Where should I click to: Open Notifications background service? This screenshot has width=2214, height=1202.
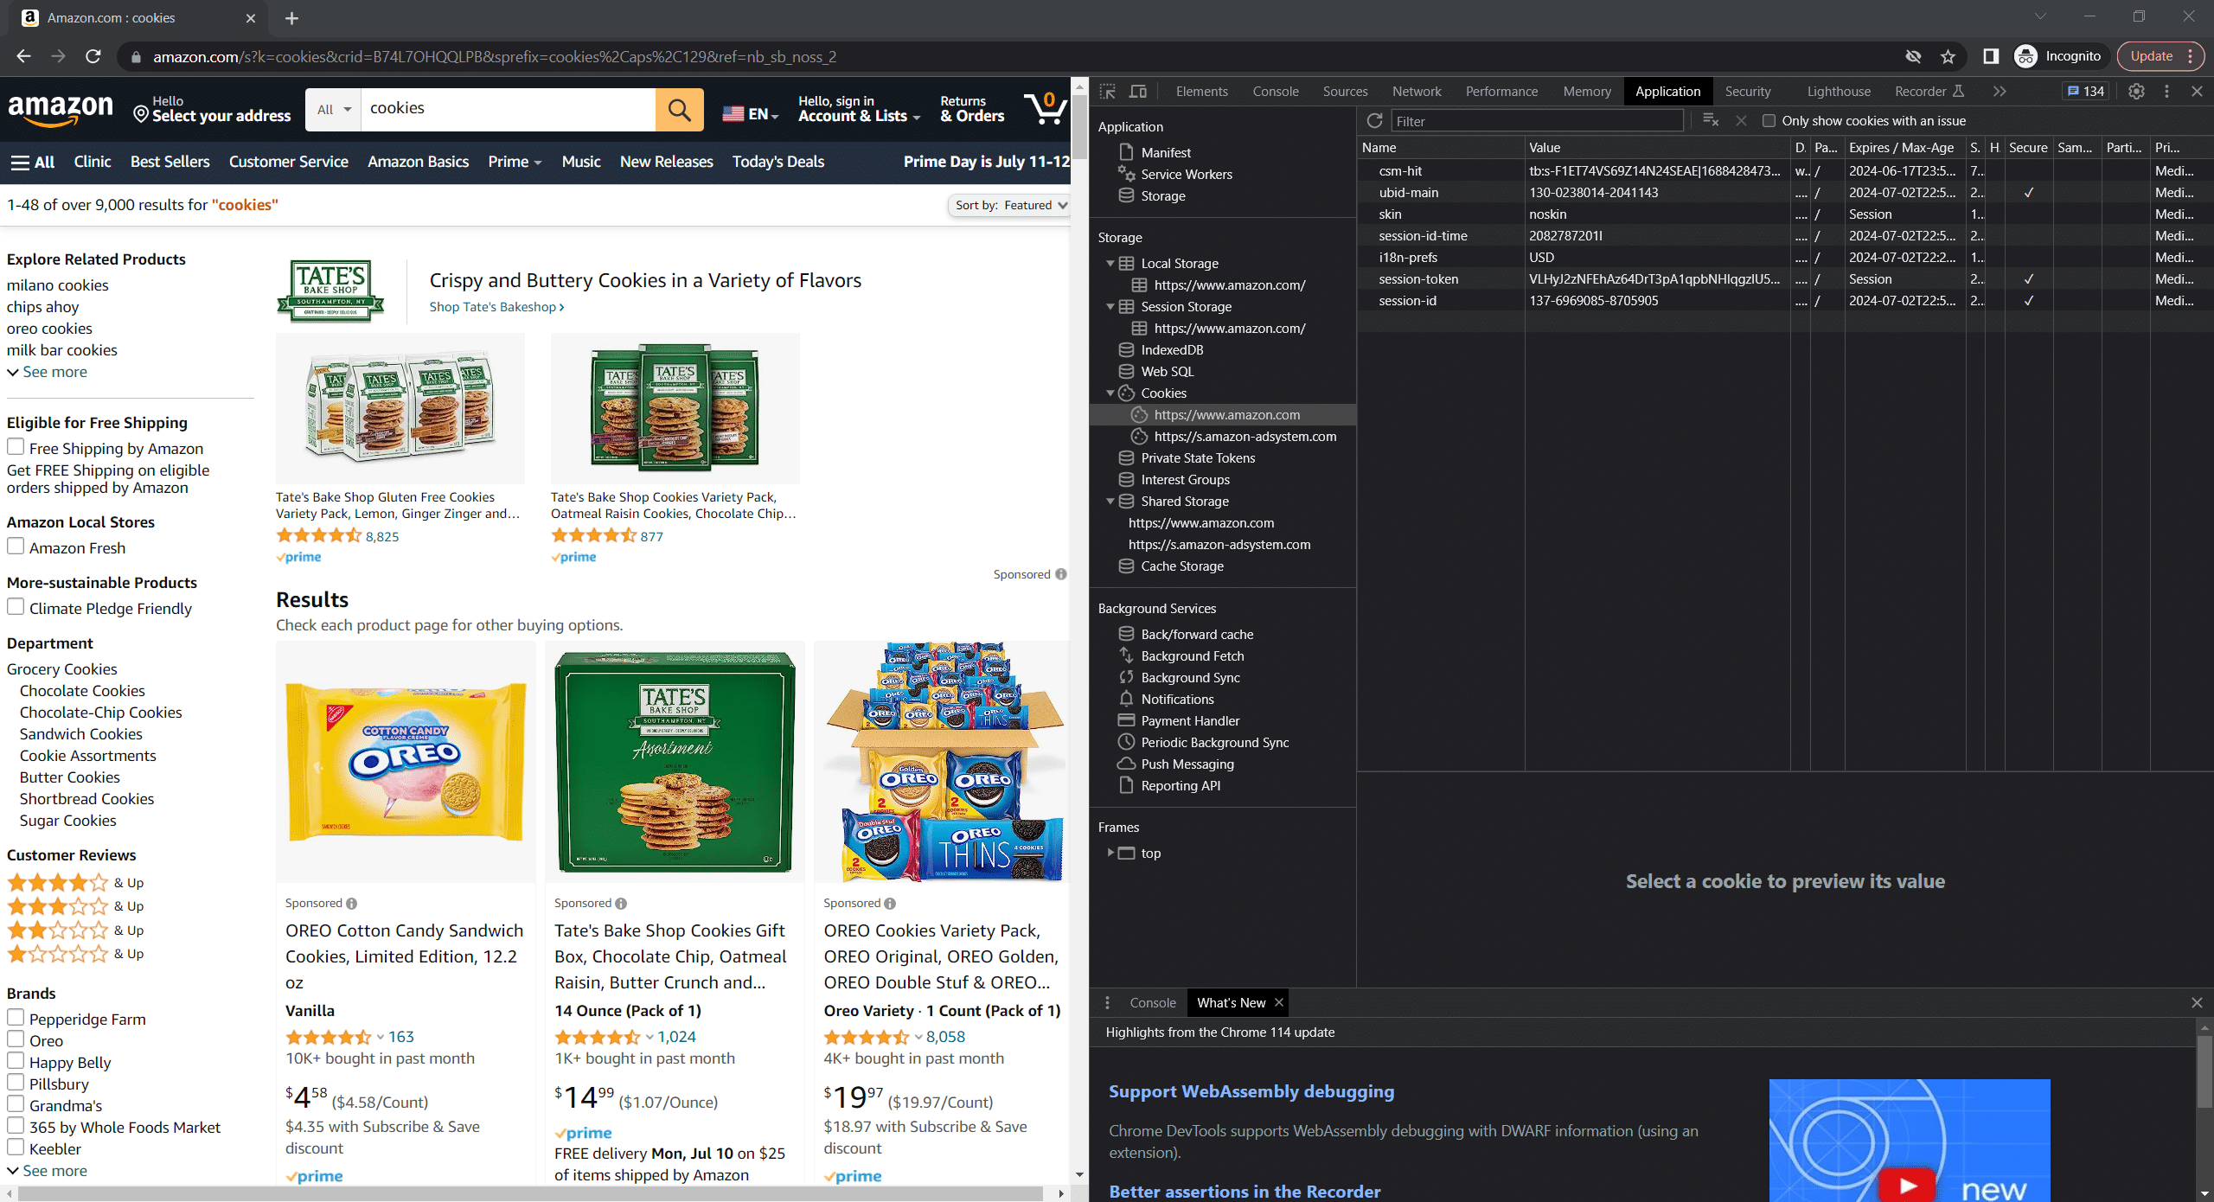coord(1176,700)
